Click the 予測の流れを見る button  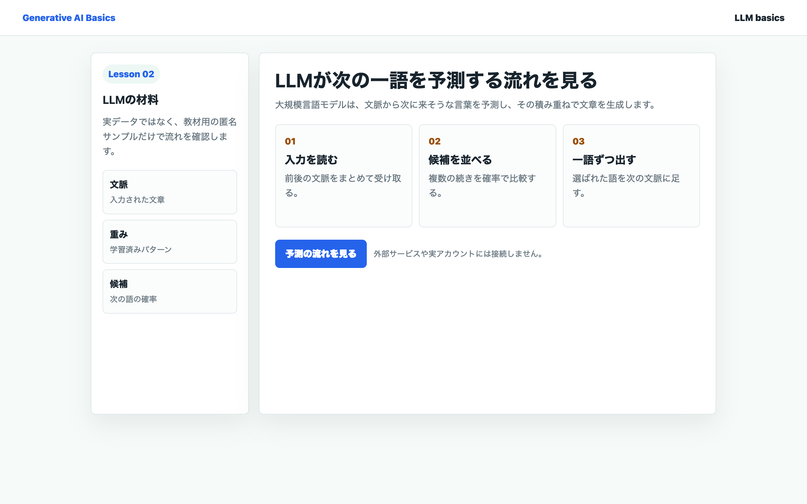point(321,254)
